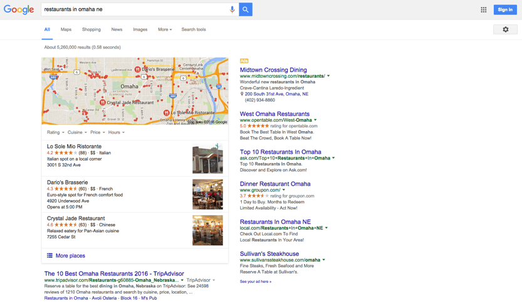This screenshot has height=308, width=522.
Task: Click Block 16 sitelink
Action: coord(129,298)
